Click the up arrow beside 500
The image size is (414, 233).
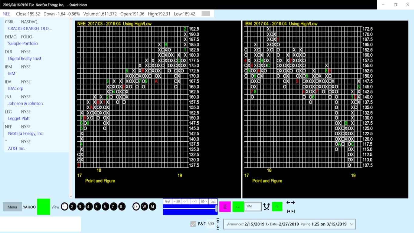(218, 221)
